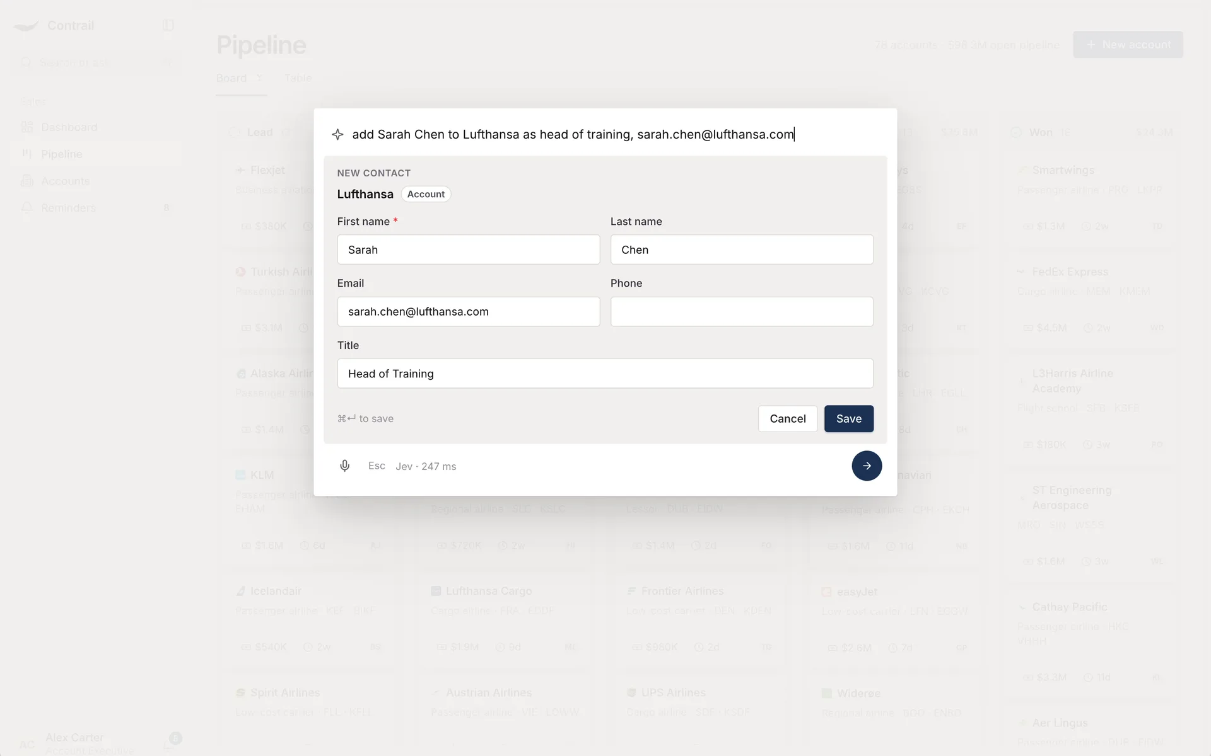Switch to the Table tab
This screenshot has height=756, width=1211.
(x=298, y=78)
